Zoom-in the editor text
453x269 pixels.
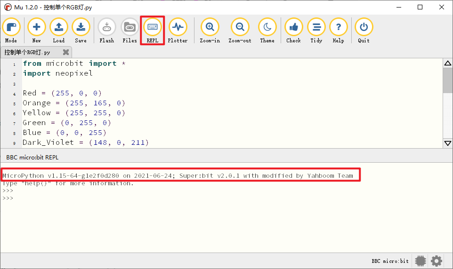pyautogui.click(x=210, y=30)
